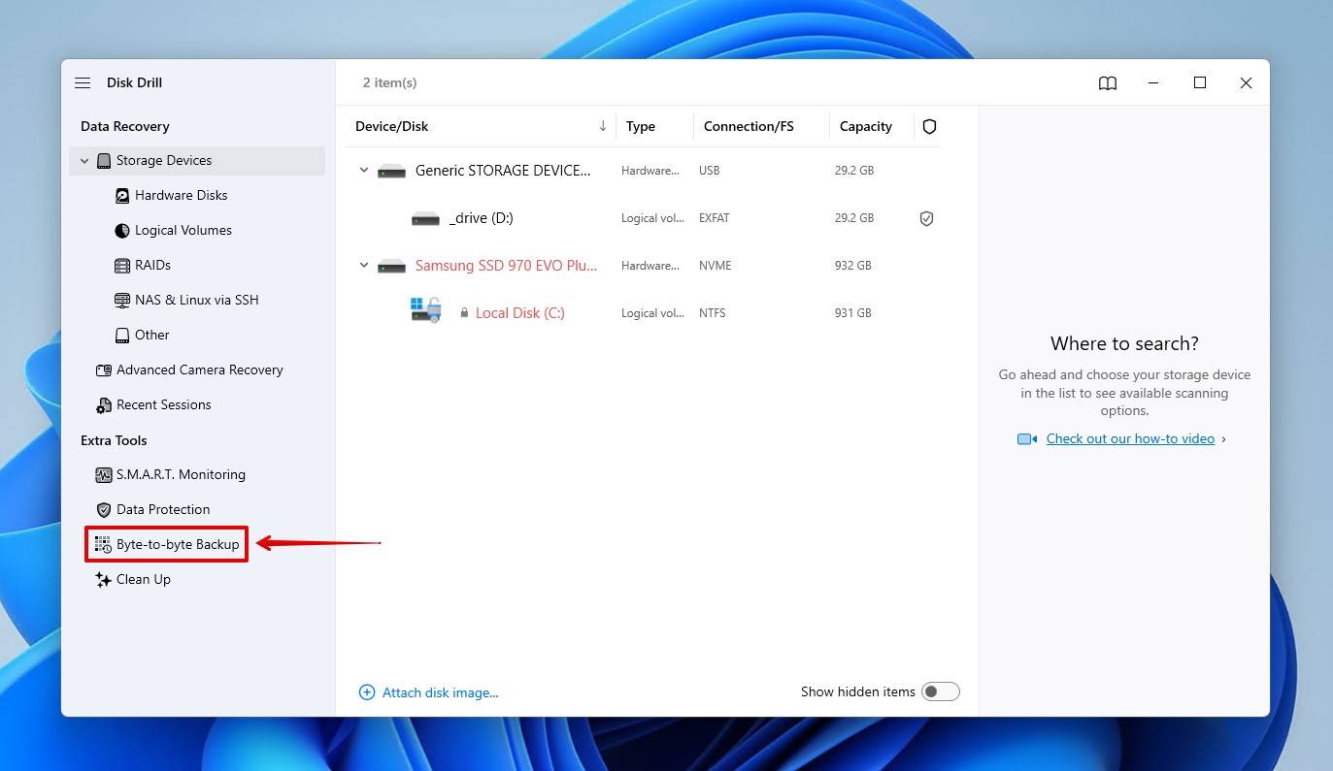Open S.M.A.R.T. Monitoring tool
Image resolution: width=1333 pixels, height=771 pixels.
pyautogui.click(x=181, y=475)
